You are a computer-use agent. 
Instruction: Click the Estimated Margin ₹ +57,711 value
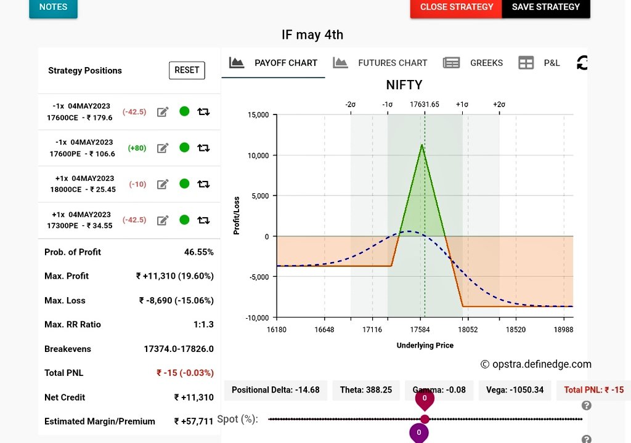pos(193,421)
